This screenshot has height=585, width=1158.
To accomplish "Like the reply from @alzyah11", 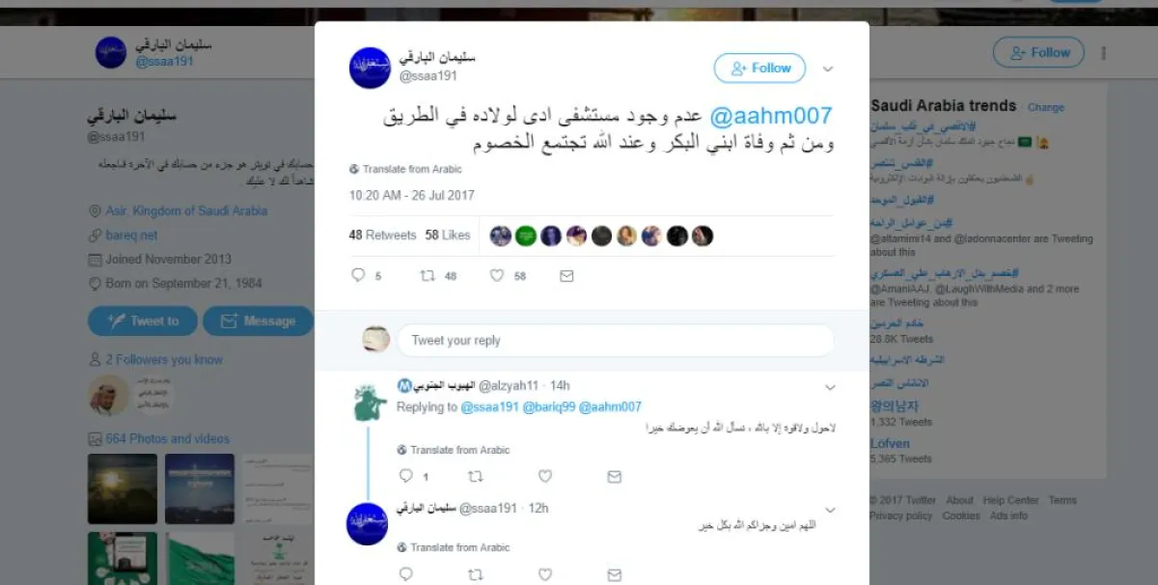I will point(544,476).
